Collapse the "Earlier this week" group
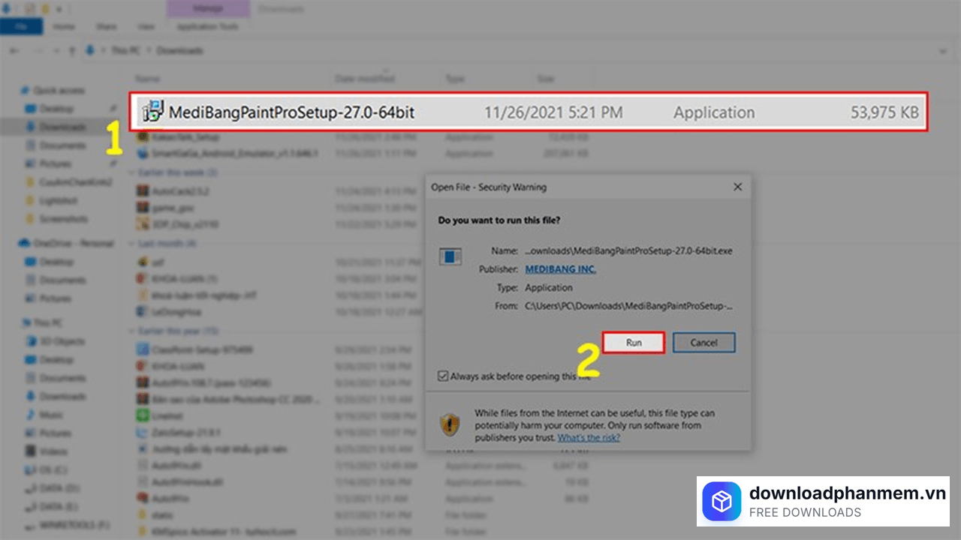 [132, 173]
